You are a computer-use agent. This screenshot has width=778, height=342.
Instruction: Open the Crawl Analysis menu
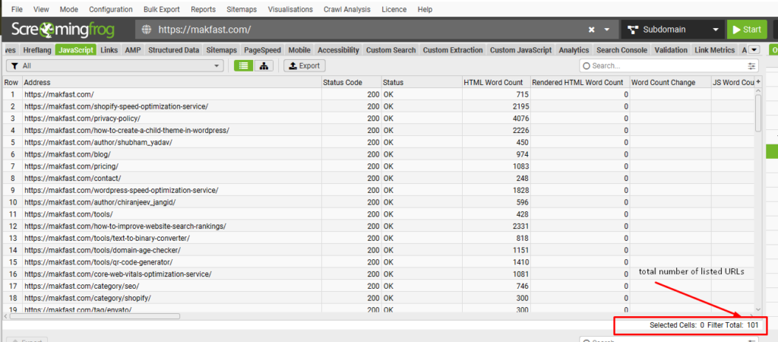346,9
